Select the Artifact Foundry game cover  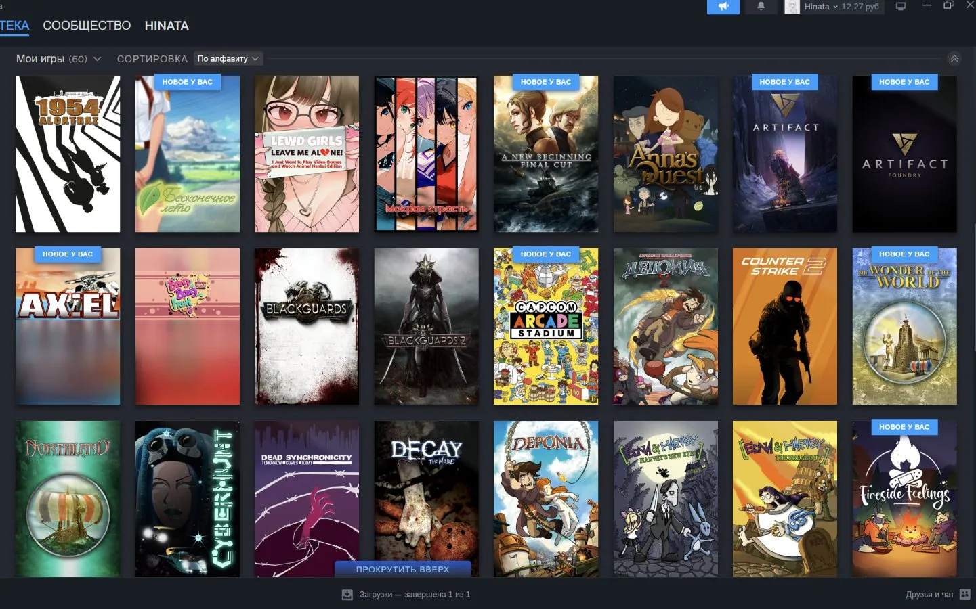(905, 154)
